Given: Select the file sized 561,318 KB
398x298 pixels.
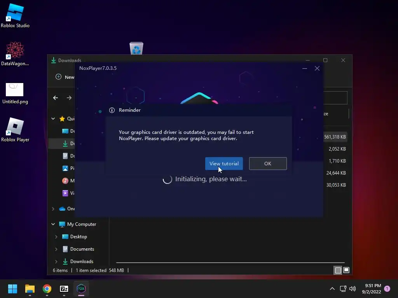Looking at the screenshot, I should [335, 137].
